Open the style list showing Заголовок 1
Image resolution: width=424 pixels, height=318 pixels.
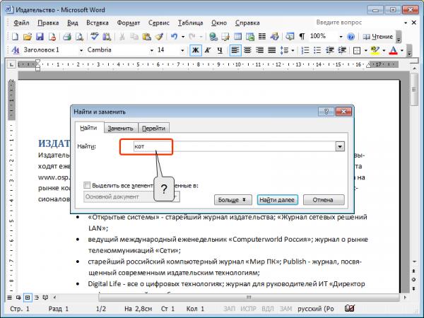(x=81, y=51)
